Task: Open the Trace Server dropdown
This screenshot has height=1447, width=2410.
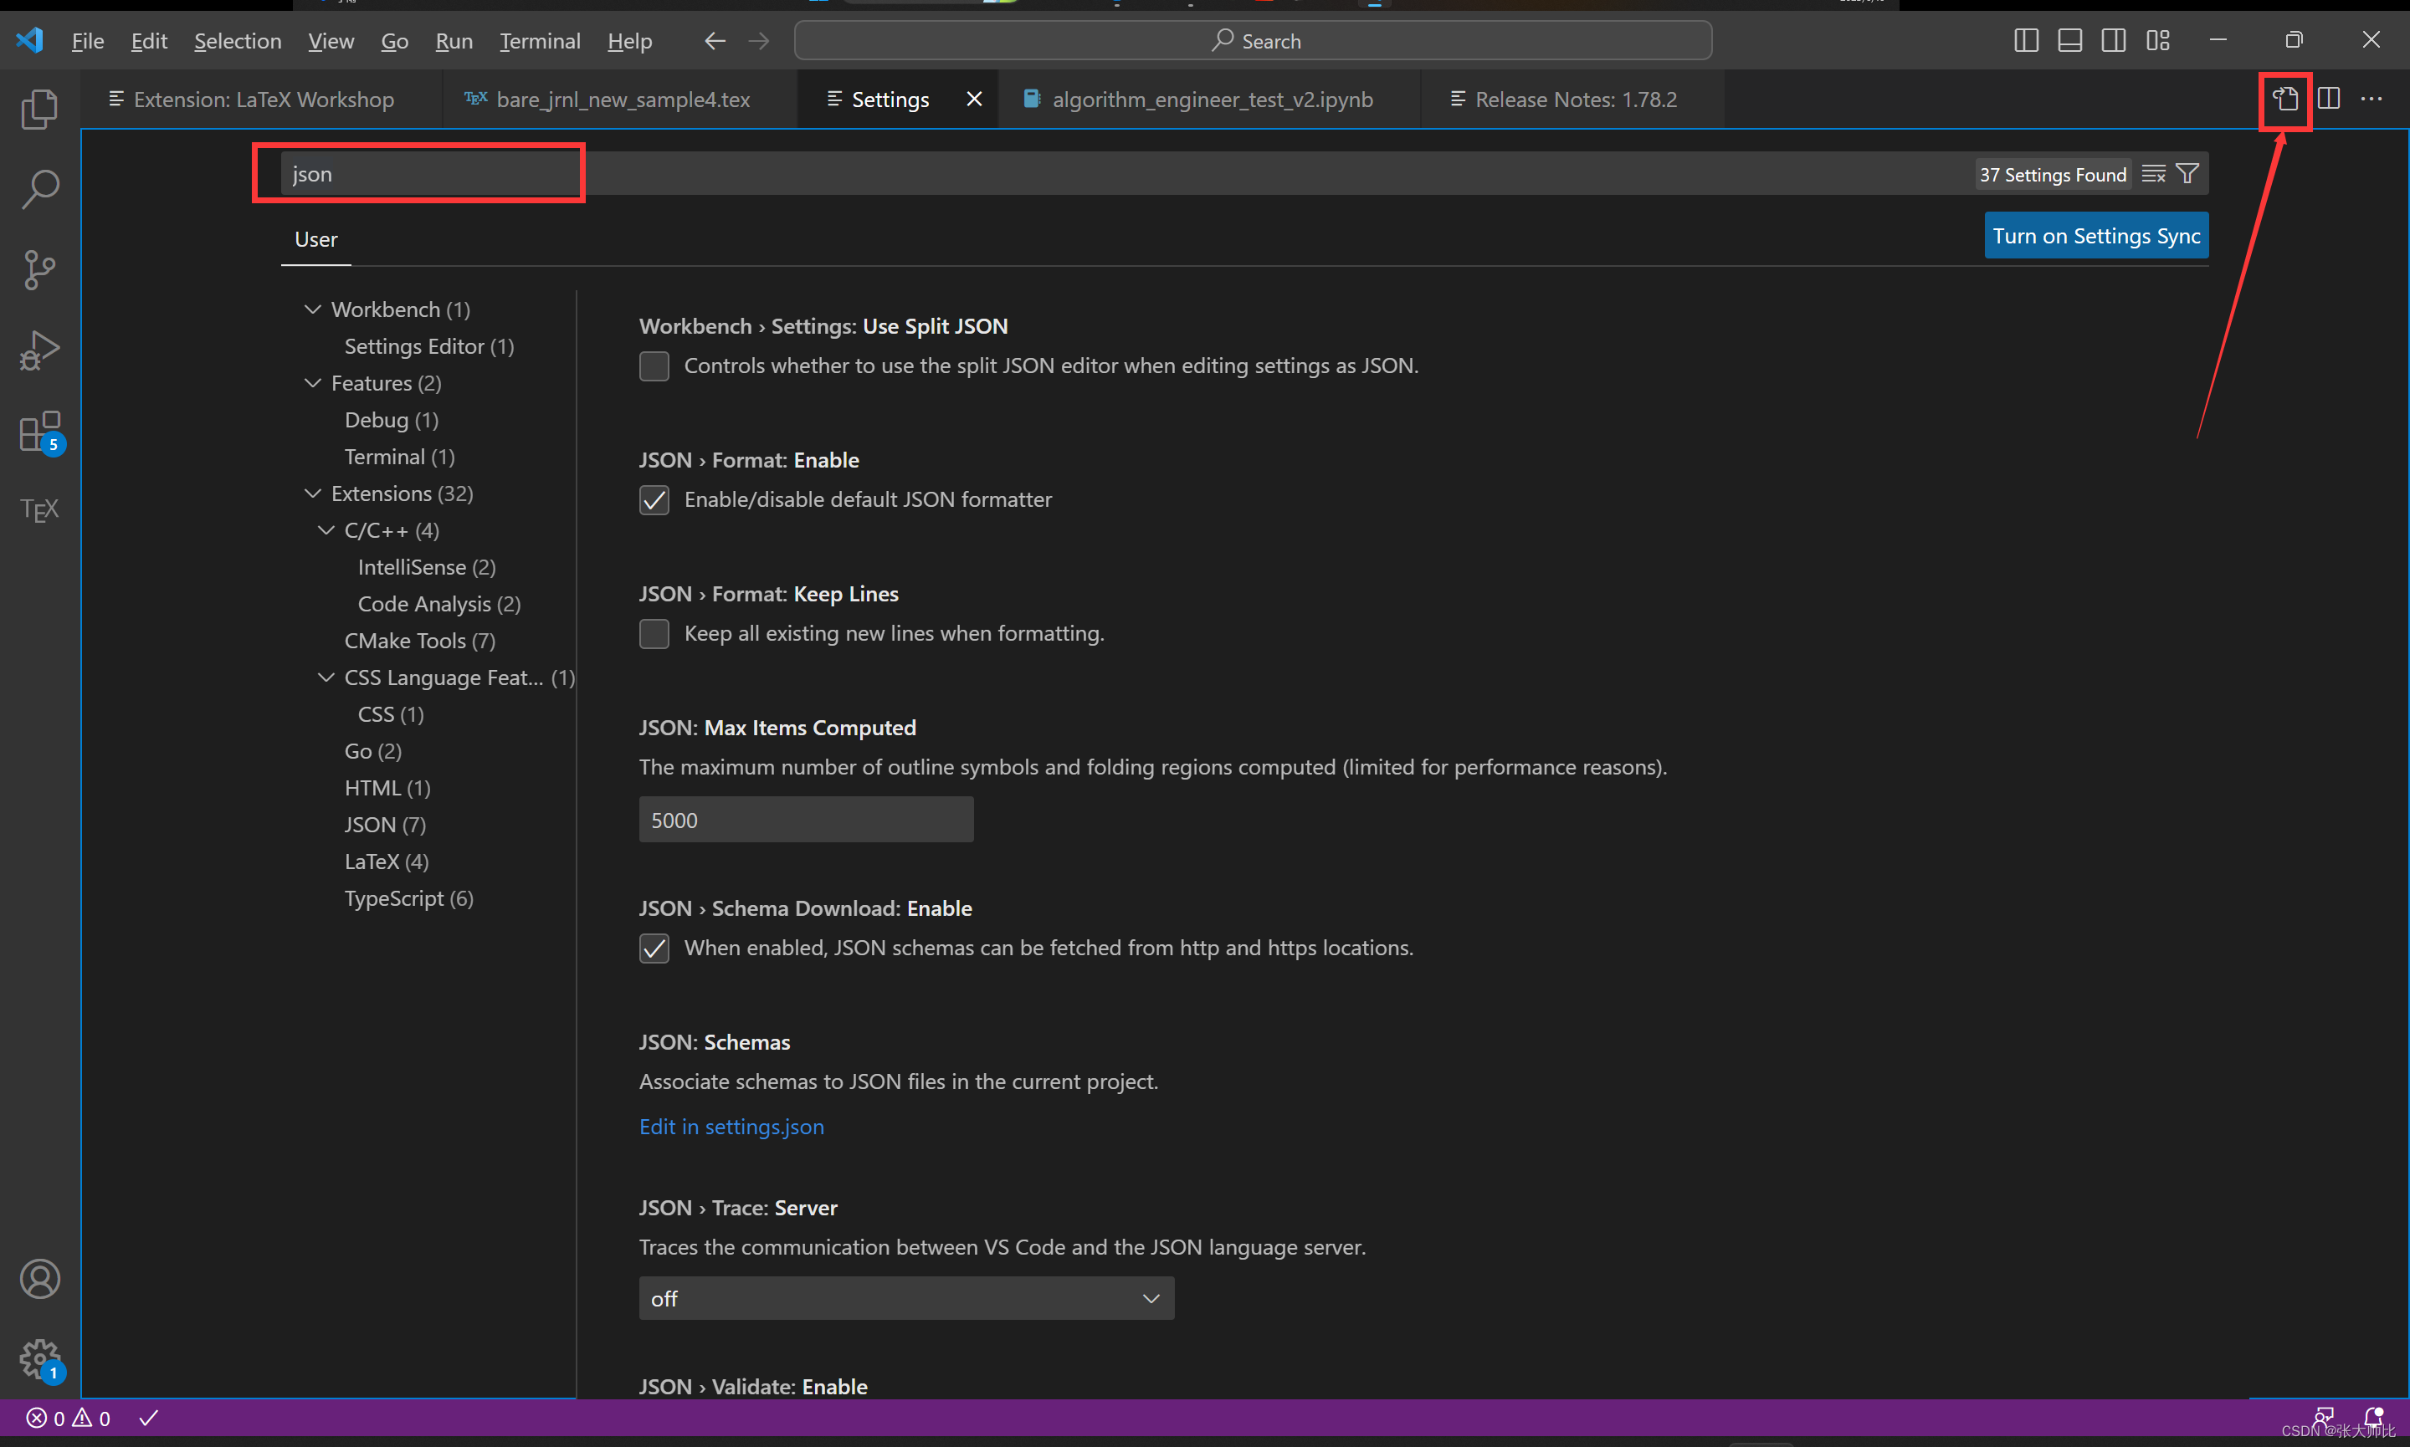Action: click(x=907, y=1299)
